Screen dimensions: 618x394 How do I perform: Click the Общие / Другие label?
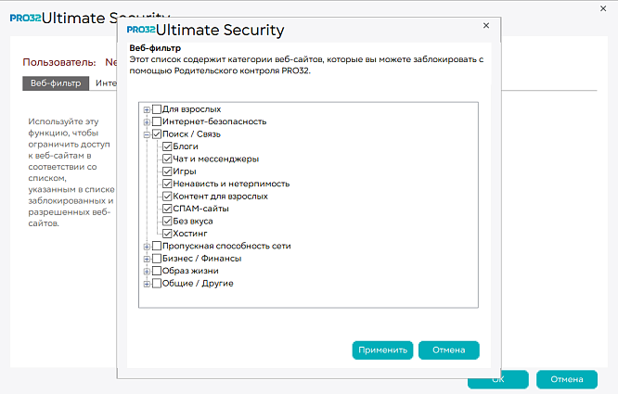[198, 284]
